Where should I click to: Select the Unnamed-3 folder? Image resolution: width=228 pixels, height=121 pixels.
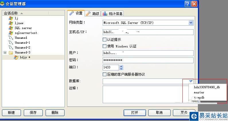click(x=22, y=53)
